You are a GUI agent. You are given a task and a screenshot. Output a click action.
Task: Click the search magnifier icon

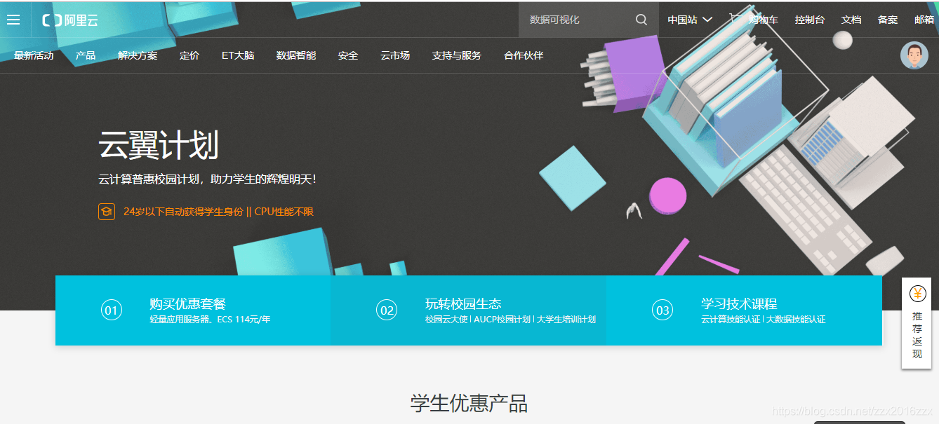point(641,20)
